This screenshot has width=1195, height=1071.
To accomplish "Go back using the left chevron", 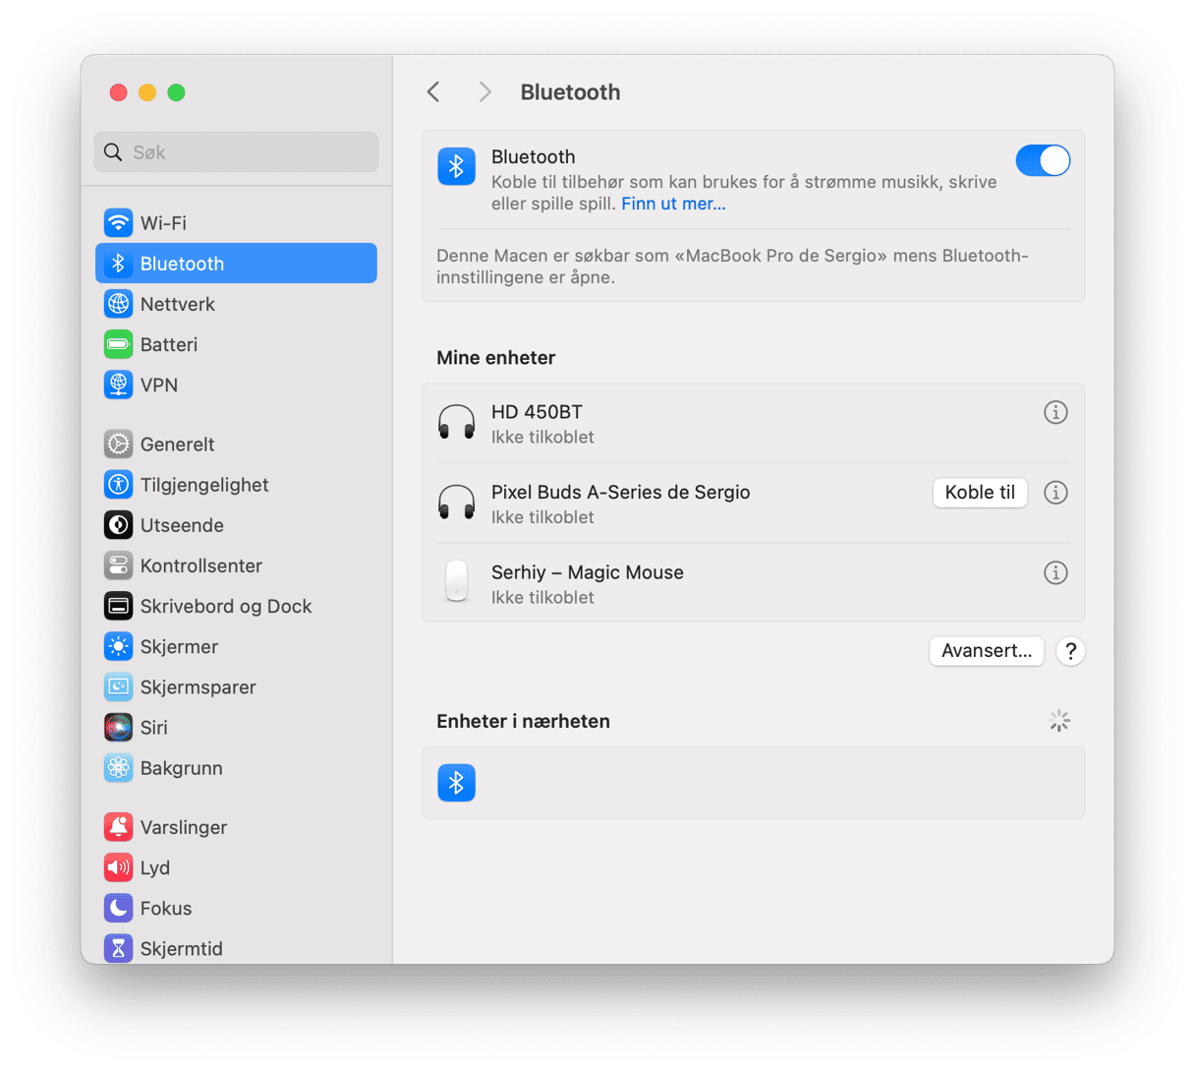I will coord(433,92).
